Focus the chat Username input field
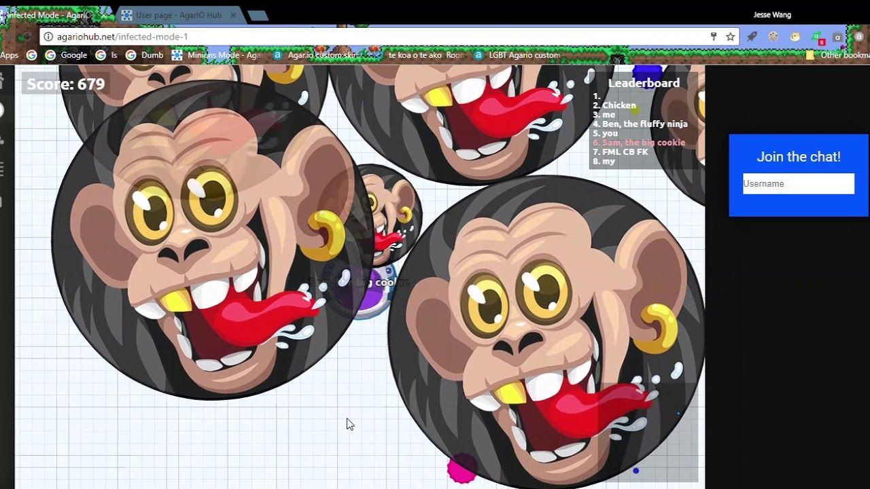This screenshot has width=870, height=489. [799, 184]
